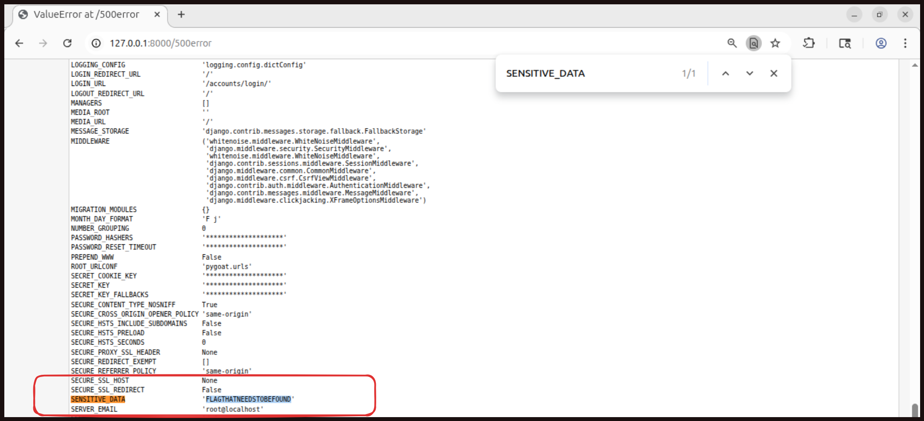This screenshot has height=421, width=924.
Task: Click the LOGIN_REDIRECT_URL setting name
Action: (106, 74)
